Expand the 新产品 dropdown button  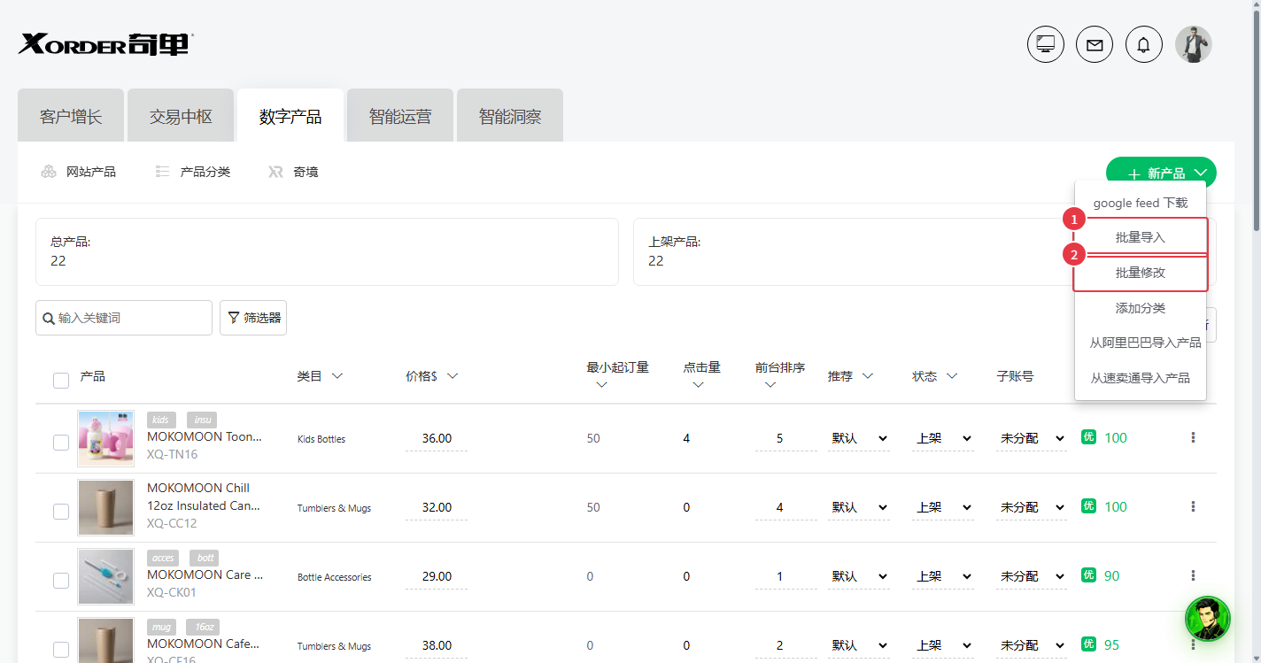pyautogui.click(x=1161, y=173)
